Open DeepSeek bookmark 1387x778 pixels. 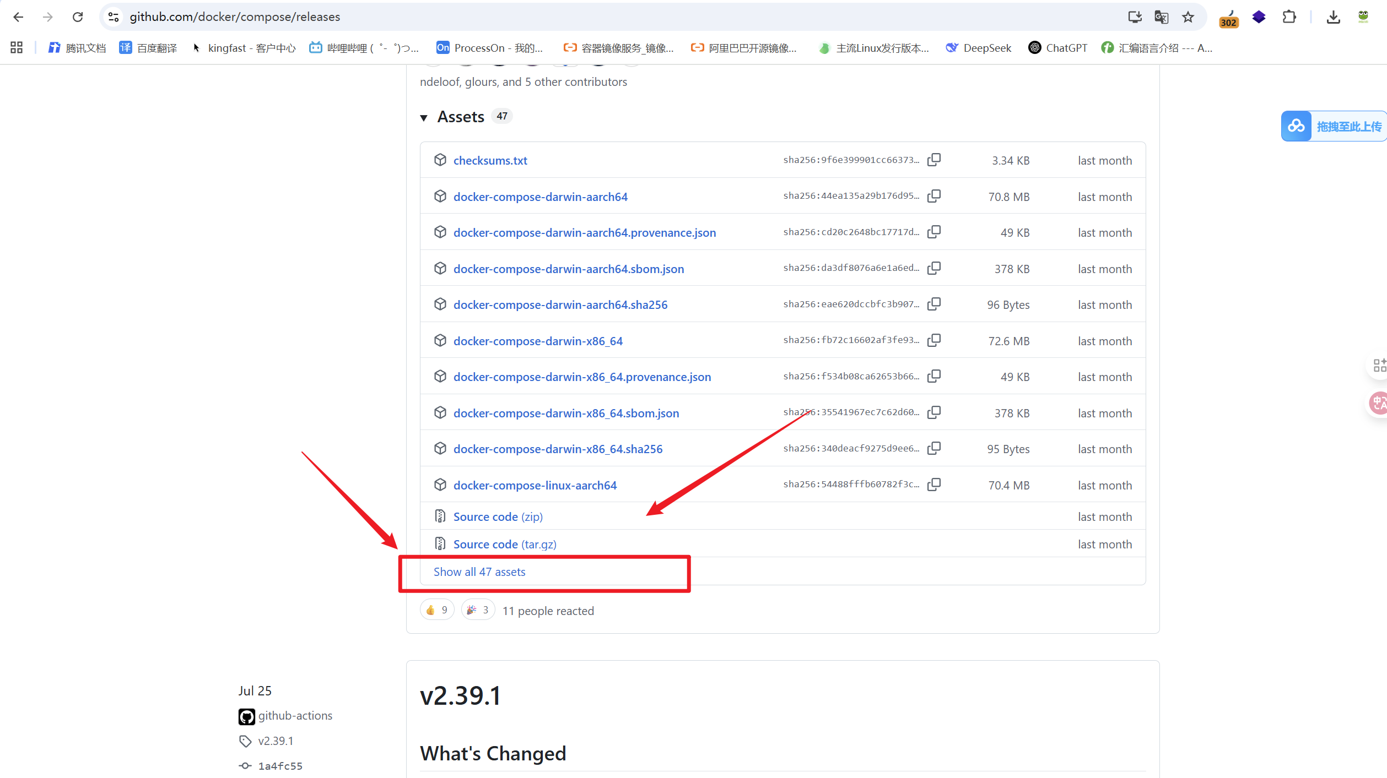coord(979,48)
